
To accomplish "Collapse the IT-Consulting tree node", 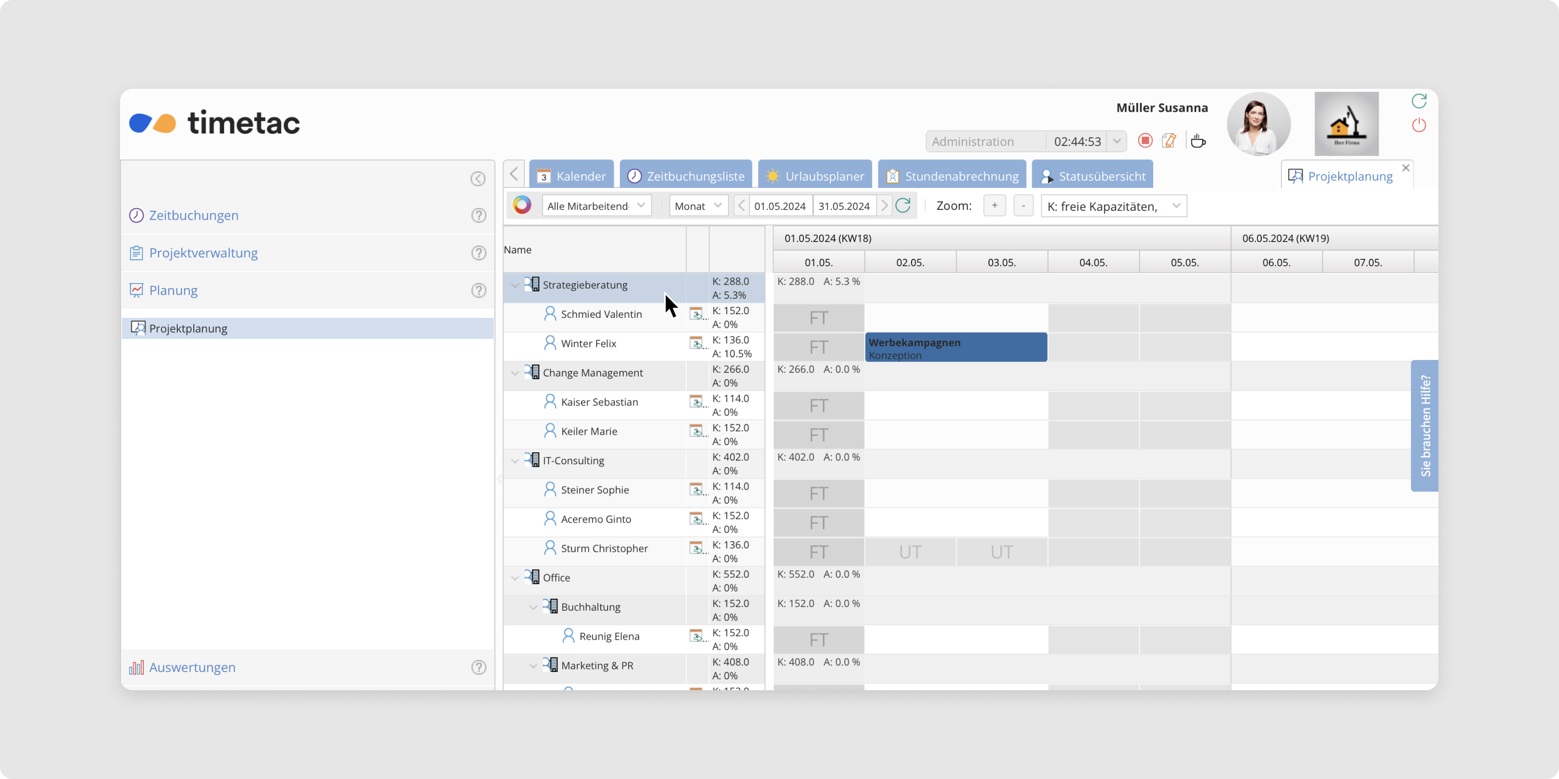I will (515, 461).
